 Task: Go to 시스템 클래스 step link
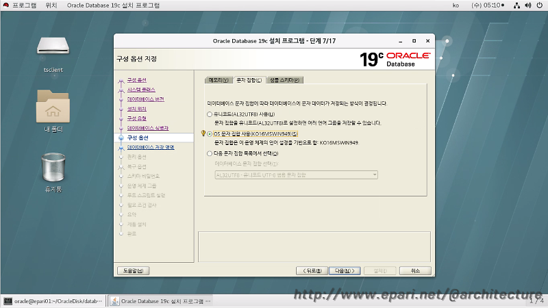point(141,90)
